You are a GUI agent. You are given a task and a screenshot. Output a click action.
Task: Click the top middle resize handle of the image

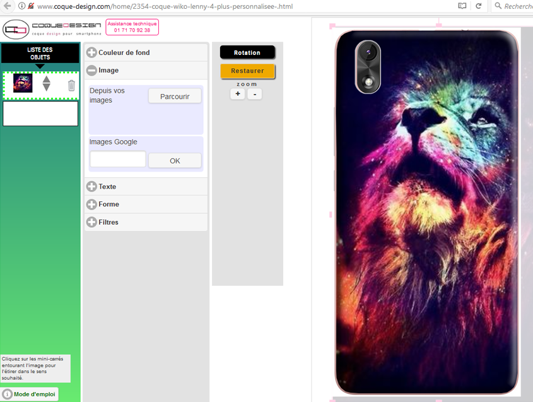tap(439, 25)
